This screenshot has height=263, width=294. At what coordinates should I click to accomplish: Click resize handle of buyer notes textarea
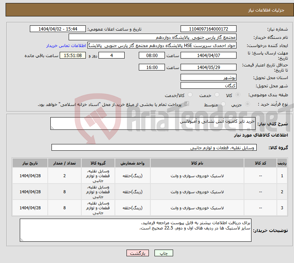(22, 240)
